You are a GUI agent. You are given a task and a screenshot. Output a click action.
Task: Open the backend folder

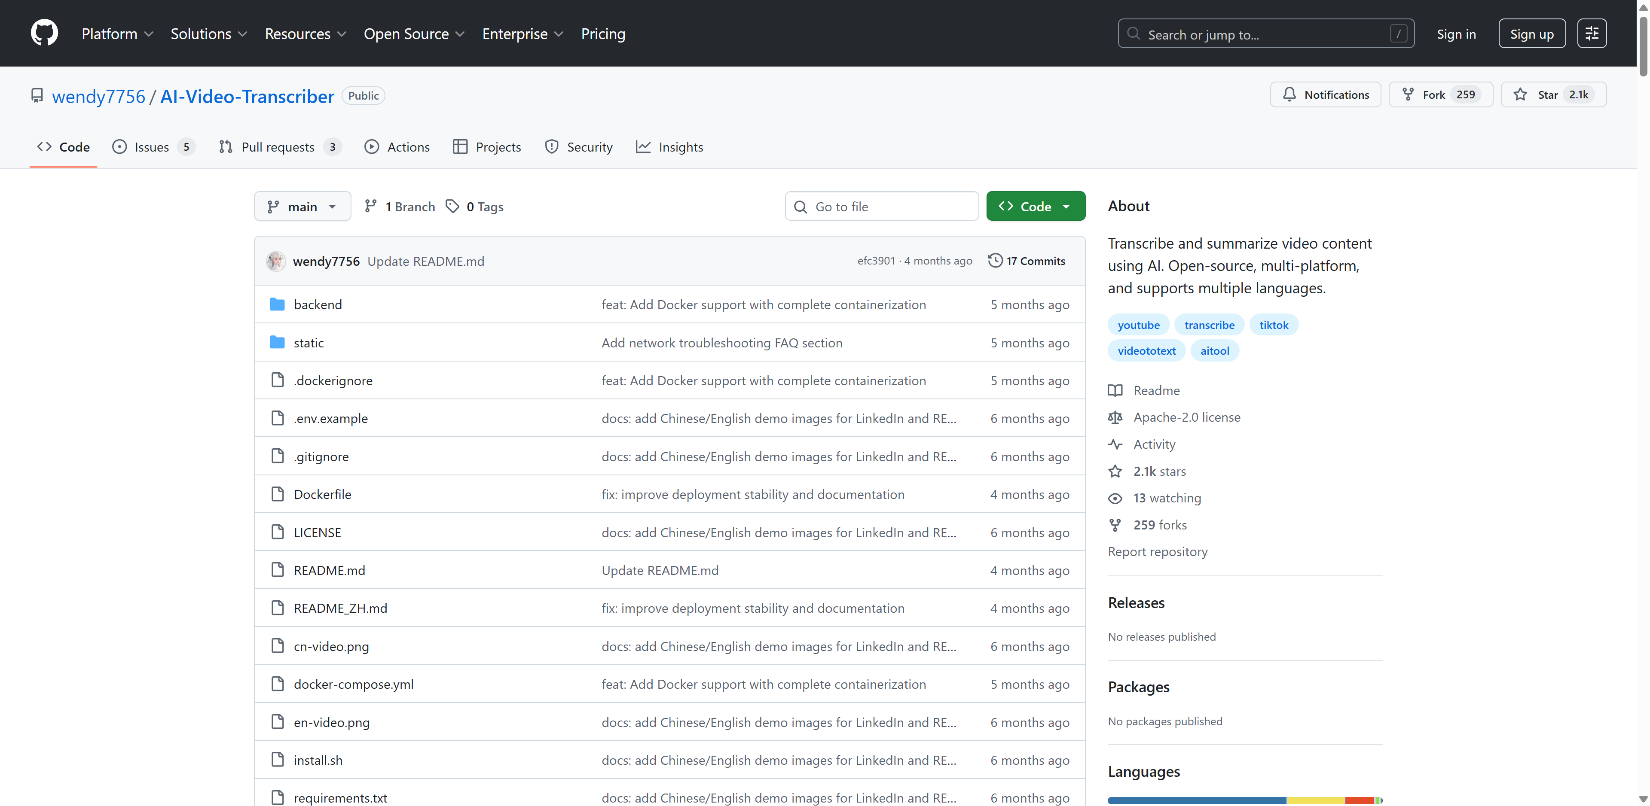coord(318,305)
